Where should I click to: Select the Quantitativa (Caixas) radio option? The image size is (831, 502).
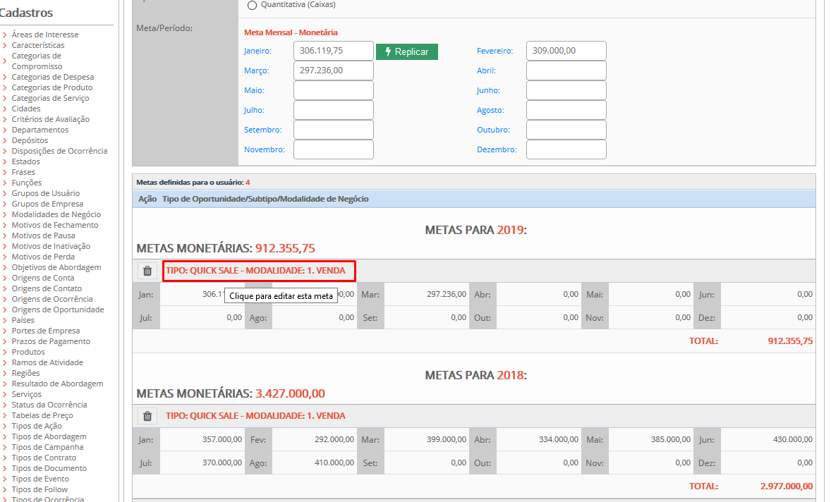[x=253, y=5]
